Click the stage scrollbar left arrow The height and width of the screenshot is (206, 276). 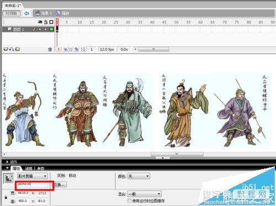coord(4,154)
